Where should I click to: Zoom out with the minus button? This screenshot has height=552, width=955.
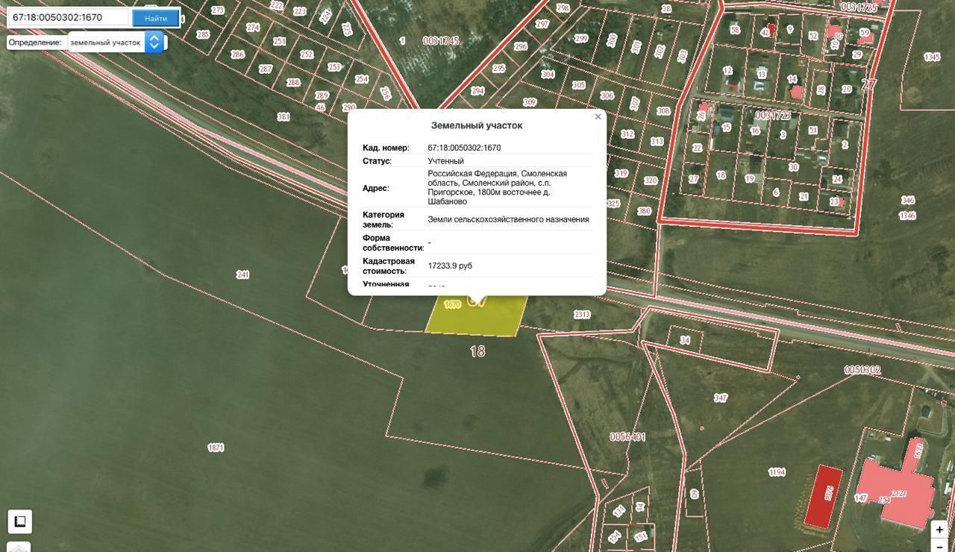[x=939, y=546]
